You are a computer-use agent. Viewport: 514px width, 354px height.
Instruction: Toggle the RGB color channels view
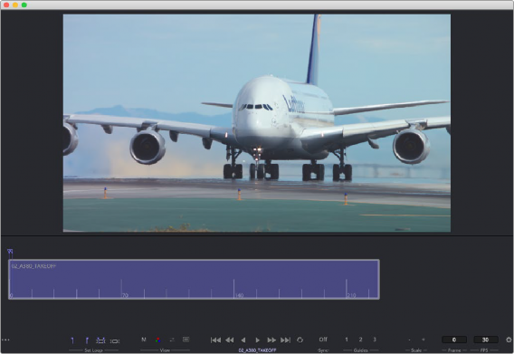(x=158, y=340)
